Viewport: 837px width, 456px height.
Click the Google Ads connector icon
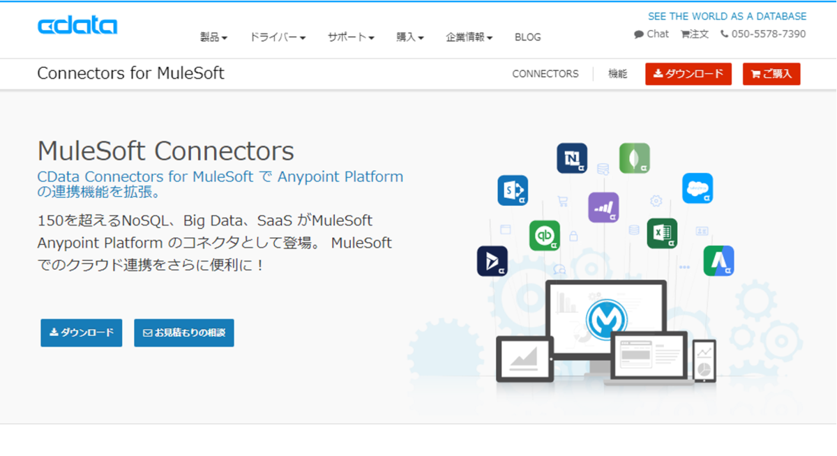718,261
